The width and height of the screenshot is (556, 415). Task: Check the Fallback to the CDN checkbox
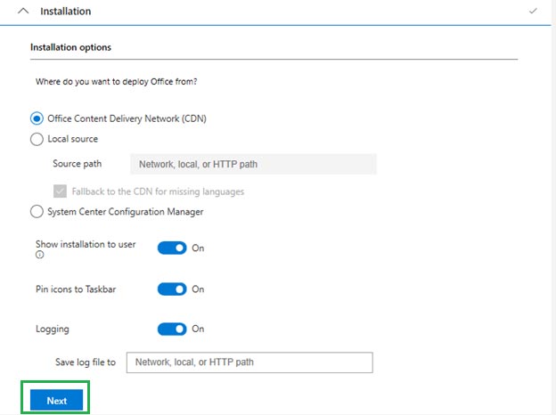point(60,191)
